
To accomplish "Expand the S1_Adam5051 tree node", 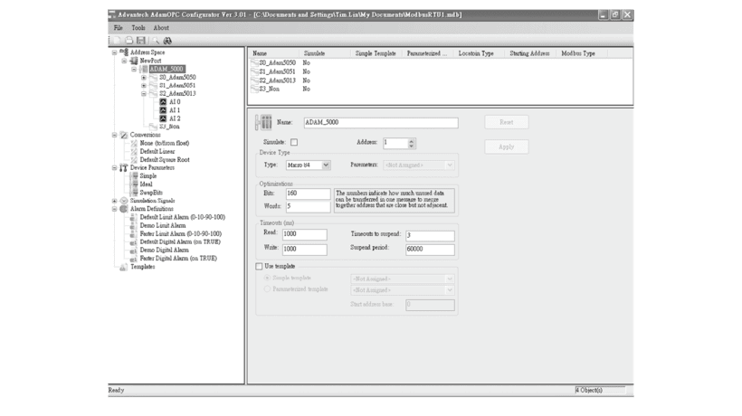I will point(144,86).
